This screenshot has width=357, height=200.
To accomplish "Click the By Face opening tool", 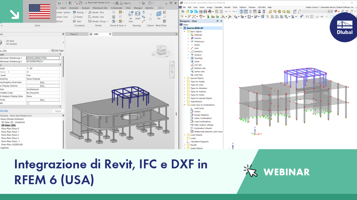I will tap(131, 17).
